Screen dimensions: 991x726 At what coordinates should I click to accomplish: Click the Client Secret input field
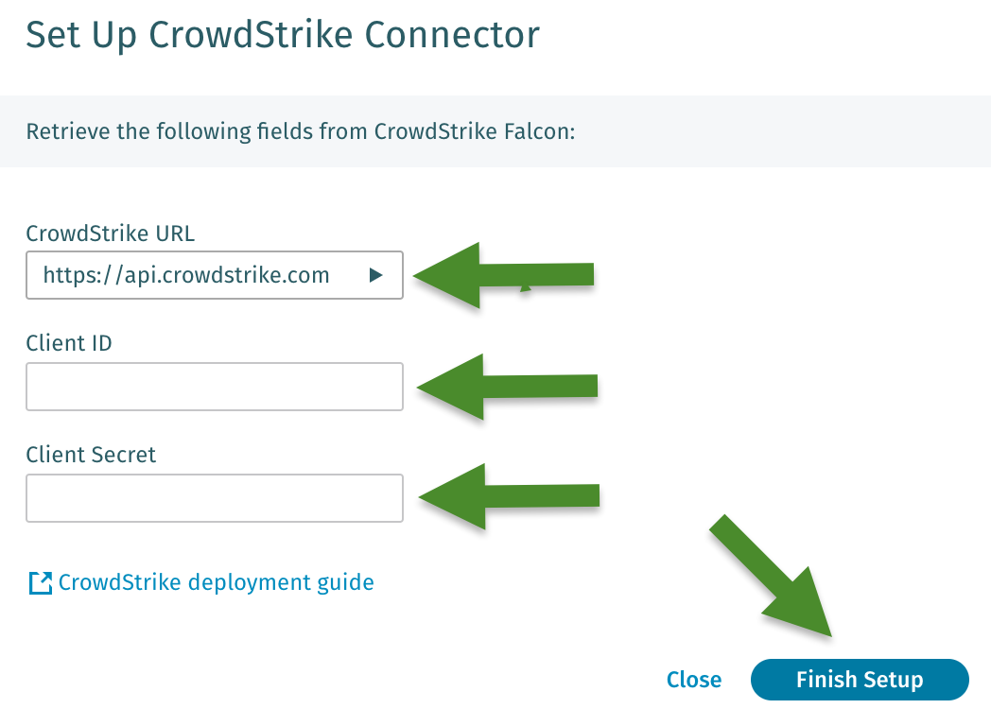(x=214, y=497)
